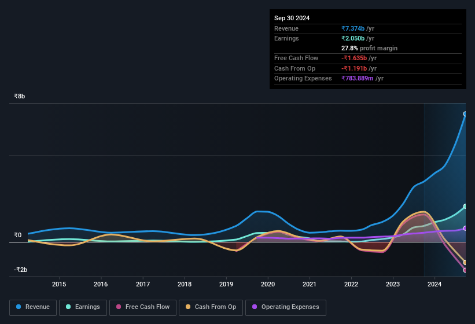Select the Revenue endpoint marker on chart
The height and width of the screenshot is (324, 475).
tap(465, 114)
